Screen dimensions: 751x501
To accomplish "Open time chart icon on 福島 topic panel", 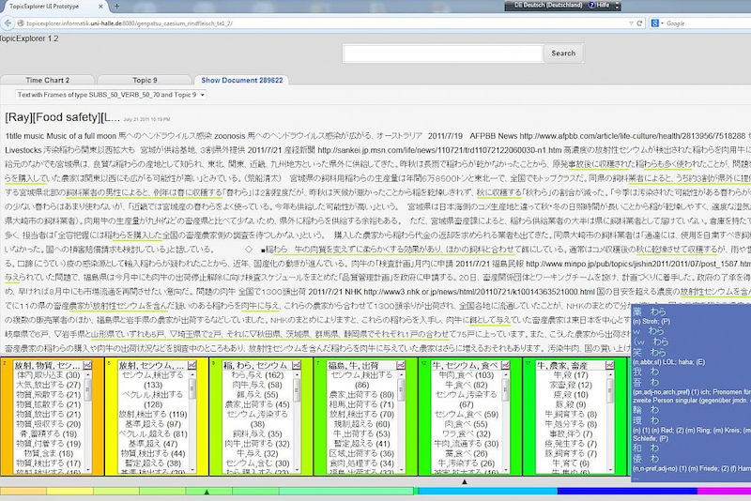I will coord(401,363).
